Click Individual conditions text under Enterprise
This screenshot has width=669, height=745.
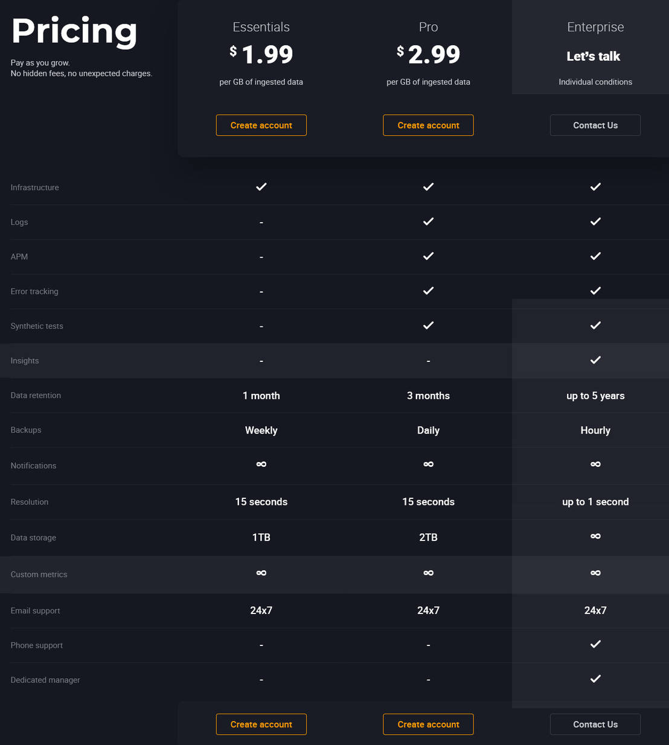tap(595, 82)
